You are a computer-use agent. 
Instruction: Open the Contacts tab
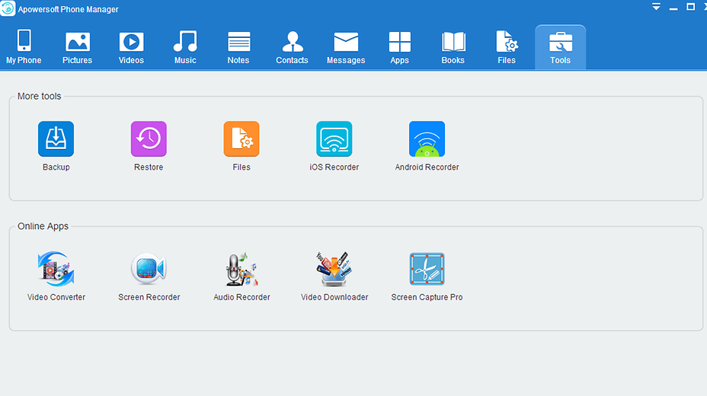tap(293, 47)
